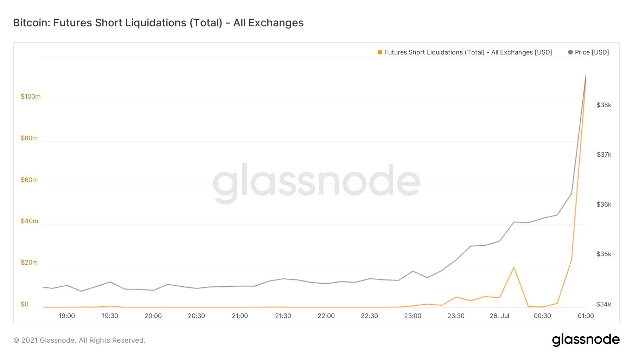Select the 19:00 time axis label
Viewport: 633px width, 356px height.
coord(67,316)
